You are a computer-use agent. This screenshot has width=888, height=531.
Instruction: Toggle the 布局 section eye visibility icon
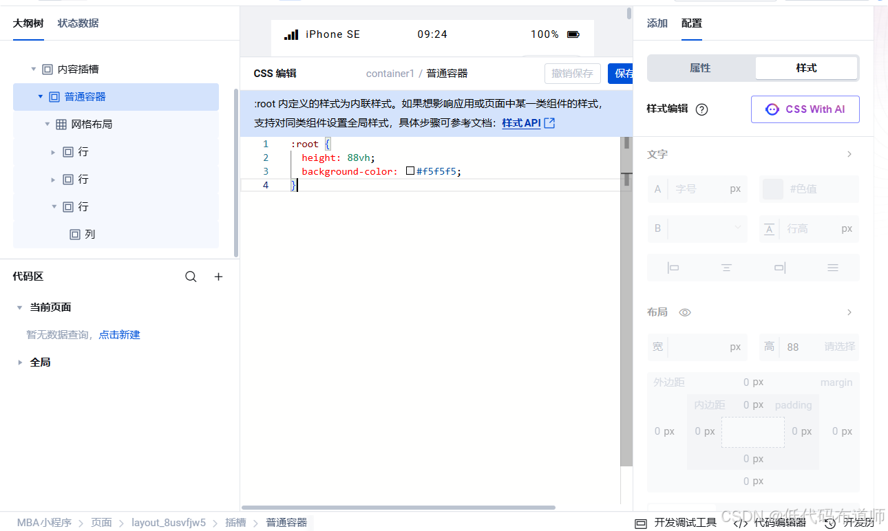click(685, 312)
